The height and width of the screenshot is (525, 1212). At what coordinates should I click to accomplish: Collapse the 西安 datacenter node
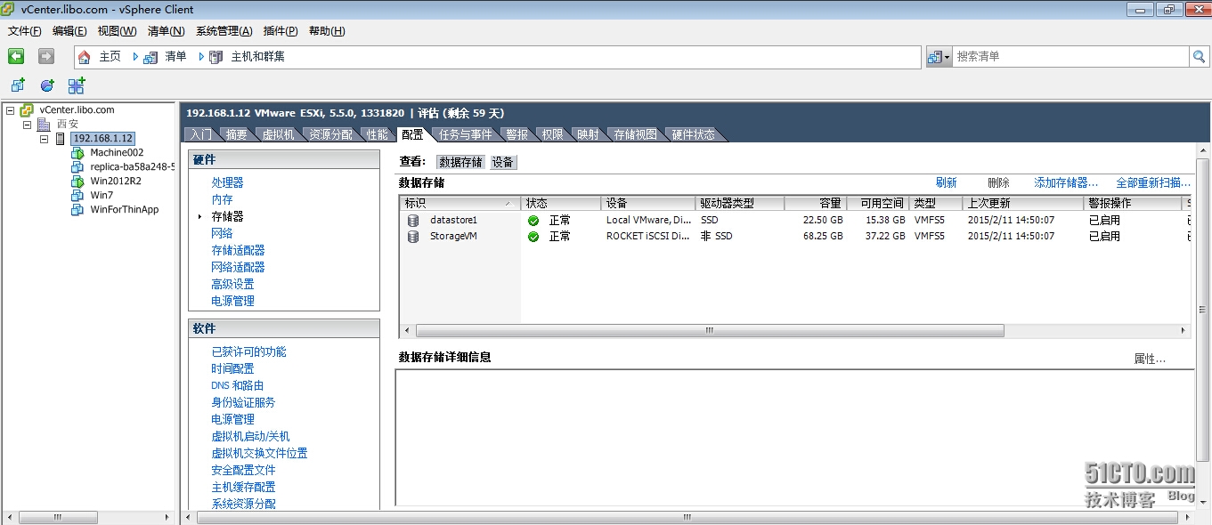click(x=28, y=125)
